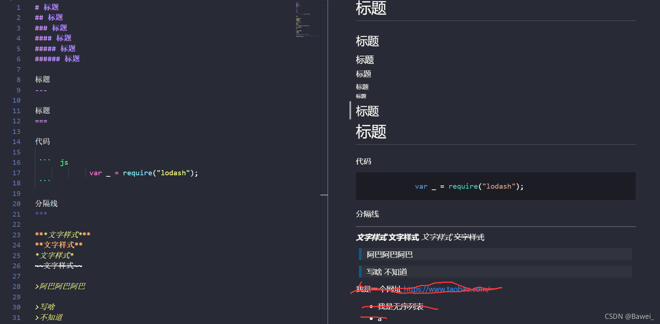Open the taobao.com link in preview
Screen dimensions: 660x324
pyautogui.click(x=447, y=289)
